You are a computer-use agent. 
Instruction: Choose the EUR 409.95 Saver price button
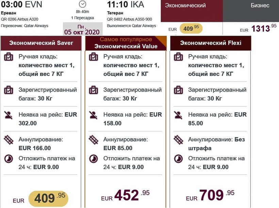[48, 198]
